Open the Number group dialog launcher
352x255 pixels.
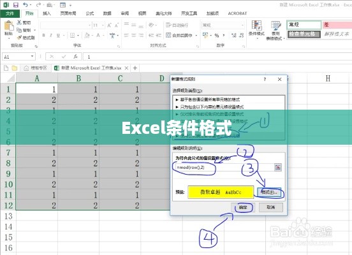(244, 47)
